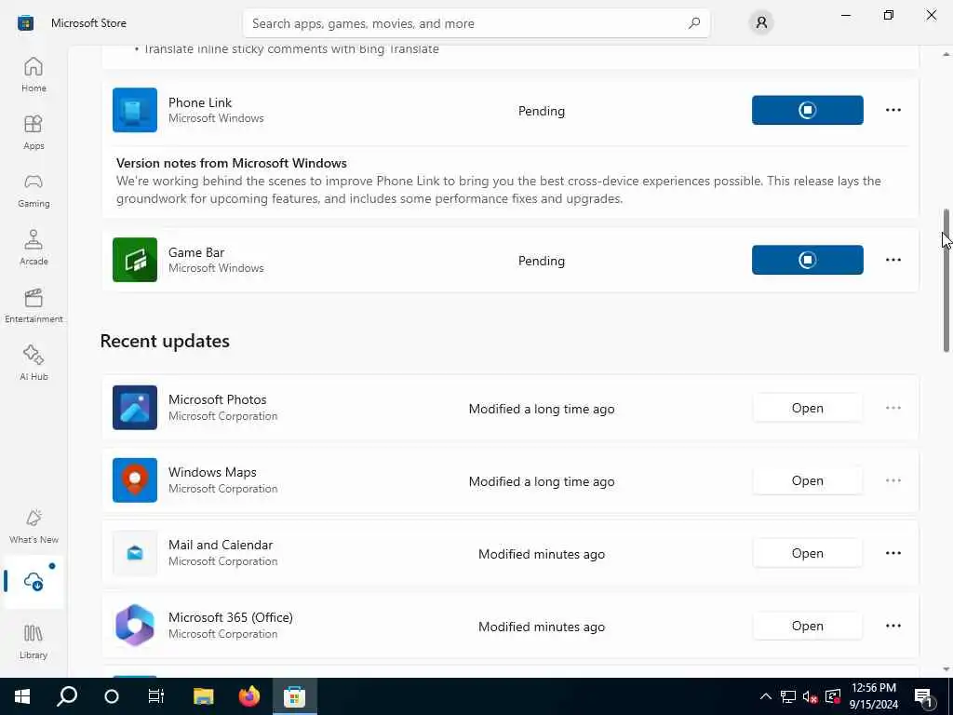Click Version notes from Microsoft Windows heading
The height and width of the screenshot is (715, 953).
[x=232, y=163]
